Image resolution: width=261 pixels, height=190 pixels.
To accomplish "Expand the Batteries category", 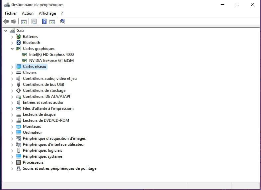I will click(12, 37).
